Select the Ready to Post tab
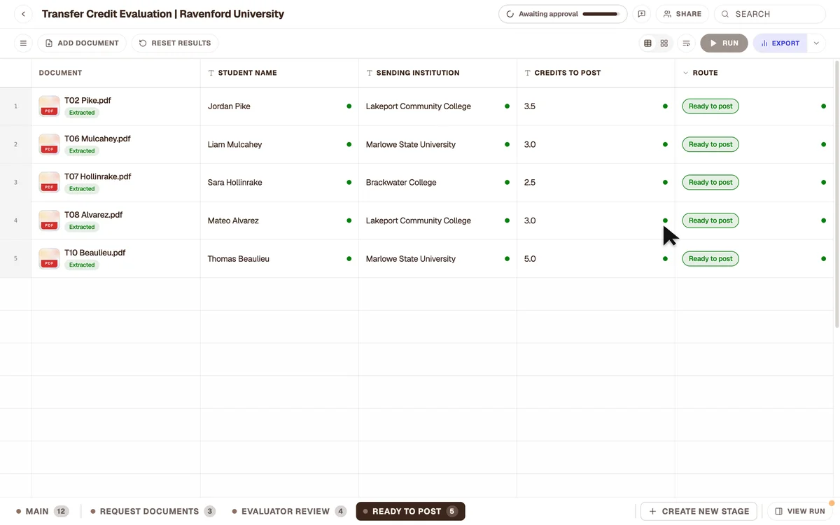 coord(410,512)
